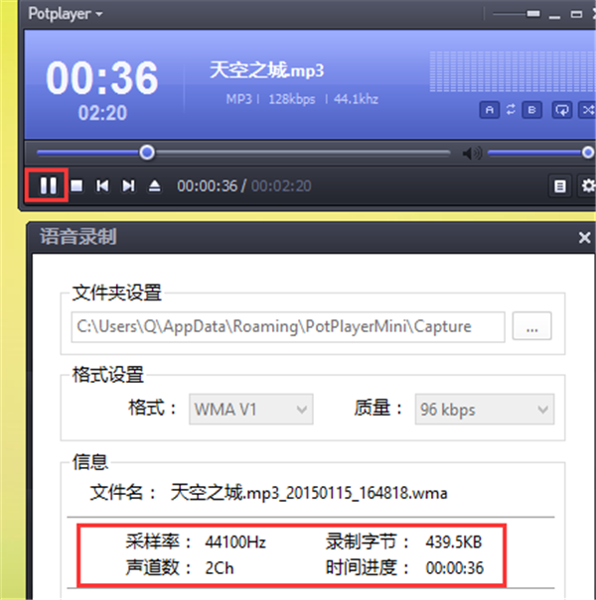The image size is (596, 600).
Task: Set A-B repeat end point B
Action: [532, 110]
